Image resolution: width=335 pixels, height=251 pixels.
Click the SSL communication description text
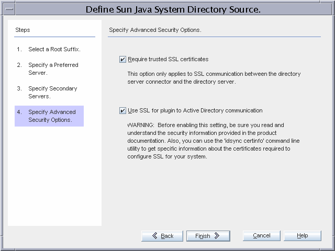pyautogui.click(x=214, y=78)
